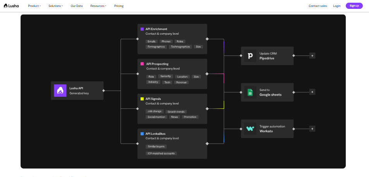Click the Pipedrive logo icon

[251, 56]
